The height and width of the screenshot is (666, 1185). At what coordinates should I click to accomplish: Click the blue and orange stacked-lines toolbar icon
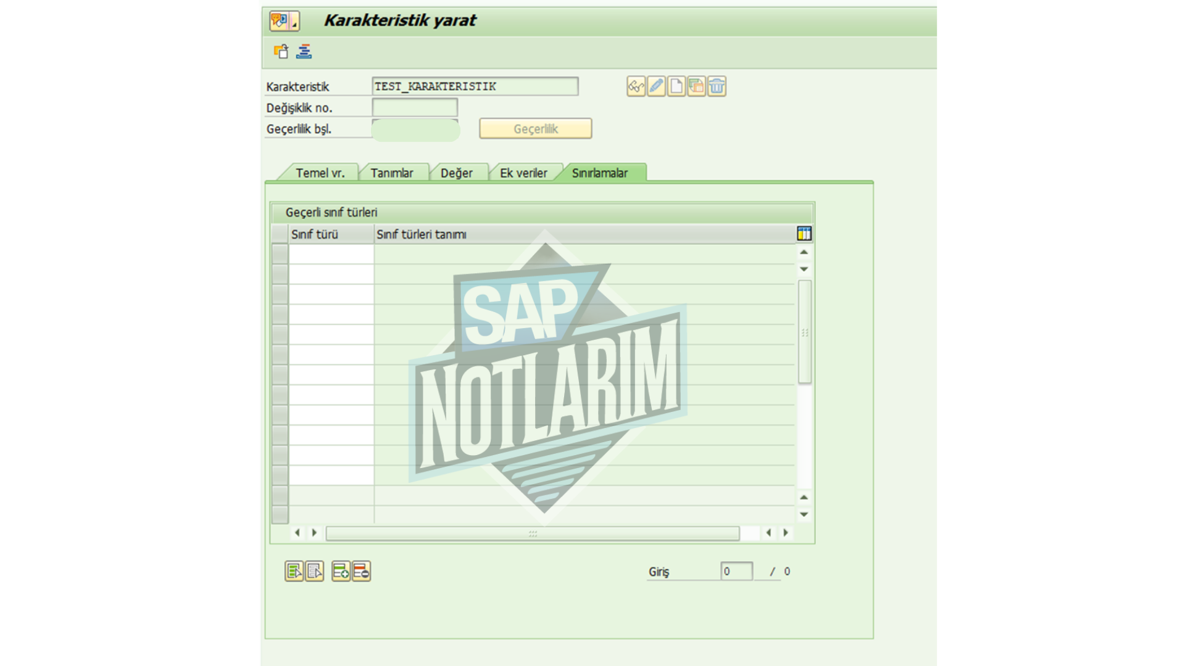coord(304,51)
